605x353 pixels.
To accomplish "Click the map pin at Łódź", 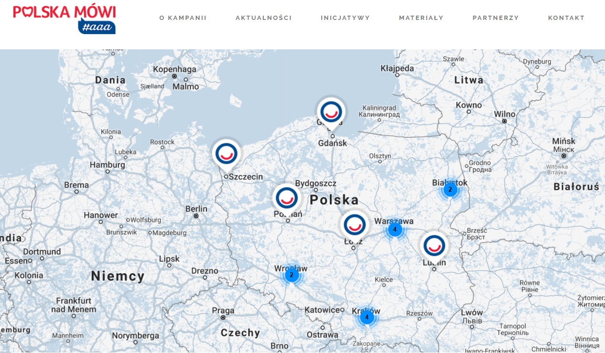I will click(354, 225).
